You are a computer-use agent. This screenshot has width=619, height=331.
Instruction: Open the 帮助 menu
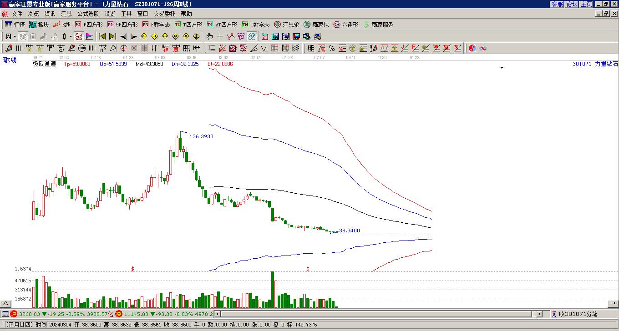(186, 14)
